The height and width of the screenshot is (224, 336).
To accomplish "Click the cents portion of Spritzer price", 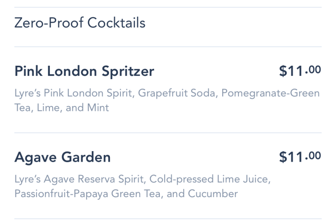I will coord(314,70).
